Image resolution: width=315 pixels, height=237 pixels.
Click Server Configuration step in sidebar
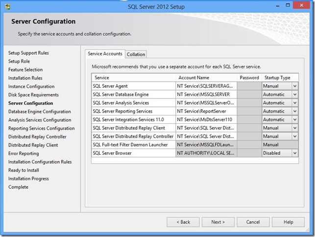point(31,103)
